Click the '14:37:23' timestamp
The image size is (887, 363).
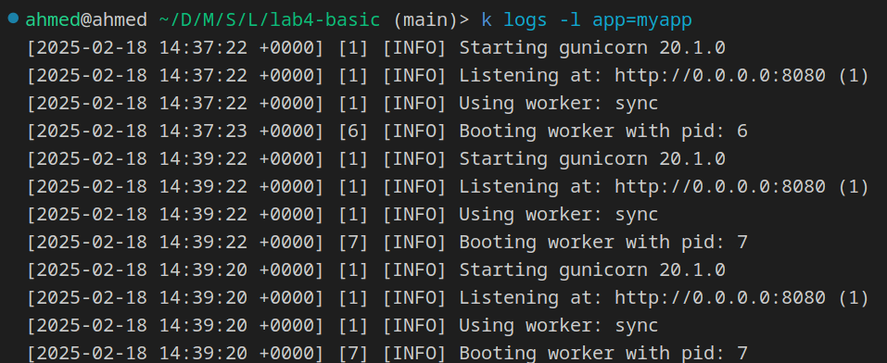coord(203,131)
